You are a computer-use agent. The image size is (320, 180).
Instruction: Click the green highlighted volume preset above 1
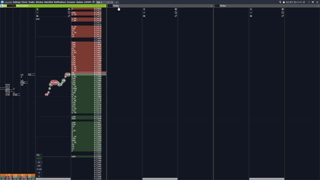(39, 158)
